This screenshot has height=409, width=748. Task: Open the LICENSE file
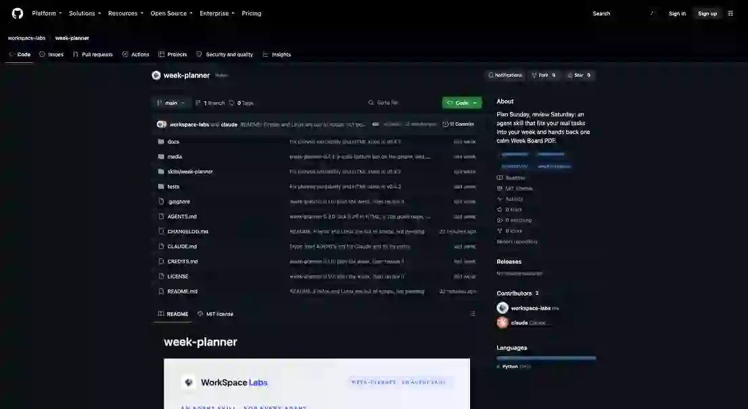point(177,276)
